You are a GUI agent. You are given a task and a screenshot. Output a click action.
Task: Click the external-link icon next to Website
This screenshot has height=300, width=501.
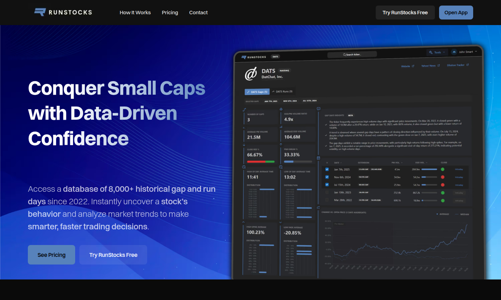click(x=413, y=66)
